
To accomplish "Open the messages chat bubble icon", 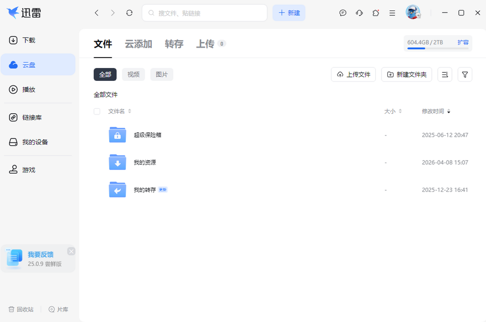I will pyautogui.click(x=343, y=13).
